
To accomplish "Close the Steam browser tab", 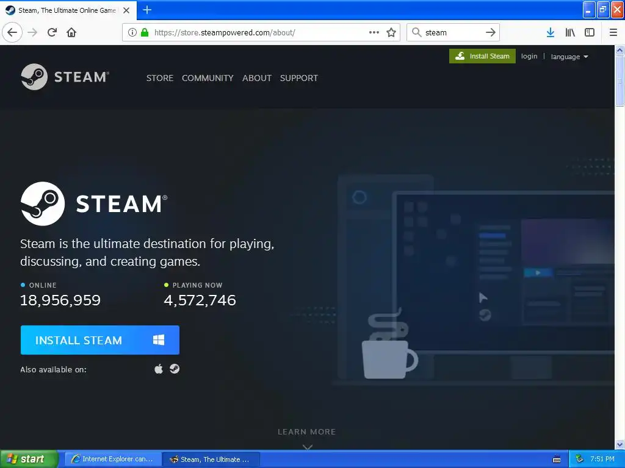I will [x=126, y=10].
